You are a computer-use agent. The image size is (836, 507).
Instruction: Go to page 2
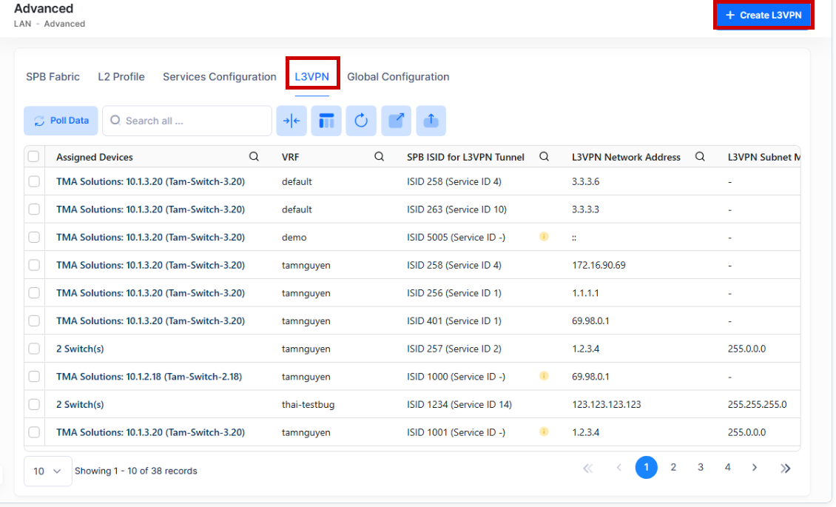[x=673, y=468]
